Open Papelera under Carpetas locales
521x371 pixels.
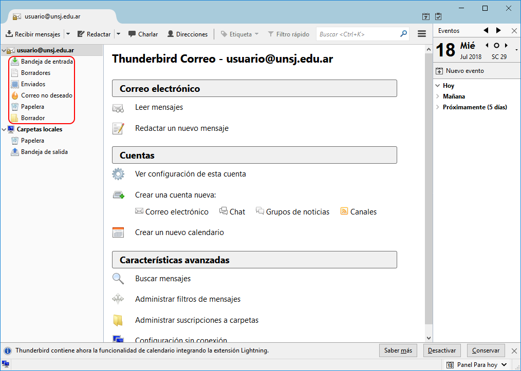coord(32,141)
